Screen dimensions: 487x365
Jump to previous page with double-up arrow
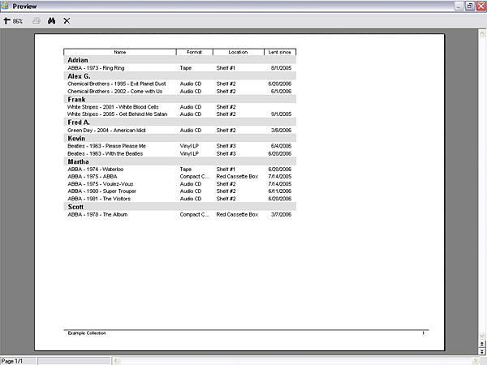(x=482, y=346)
